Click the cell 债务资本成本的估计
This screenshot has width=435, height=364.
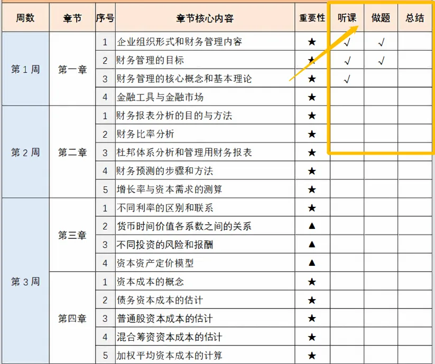click(x=205, y=300)
